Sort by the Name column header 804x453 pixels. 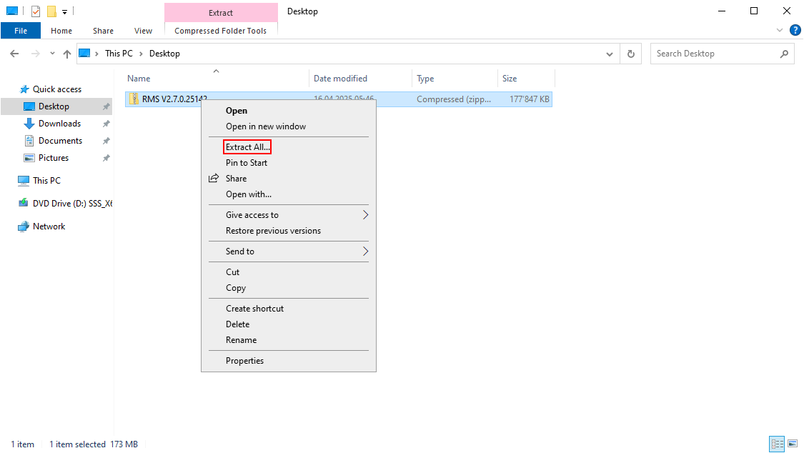pyautogui.click(x=217, y=79)
